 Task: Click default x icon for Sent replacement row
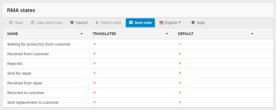coord(180,102)
